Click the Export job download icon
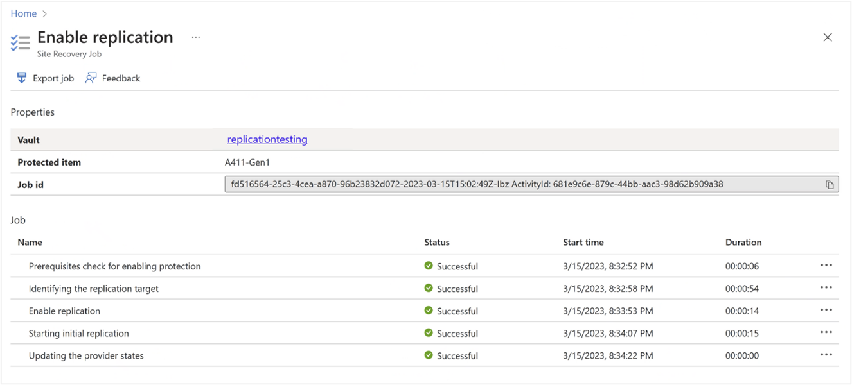The height and width of the screenshot is (385, 852). (x=21, y=78)
